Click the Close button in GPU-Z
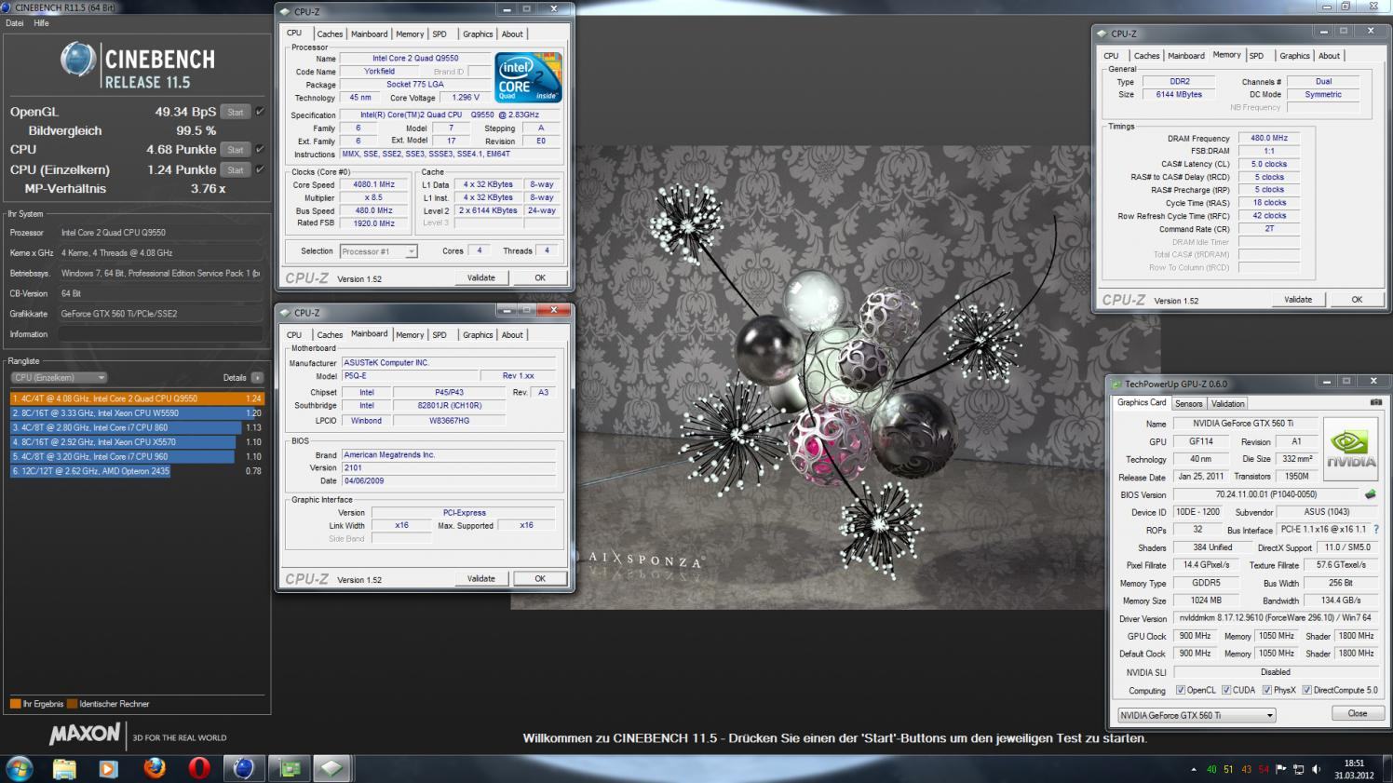The height and width of the screenshot is (783, 1393). coord(1358,714)
